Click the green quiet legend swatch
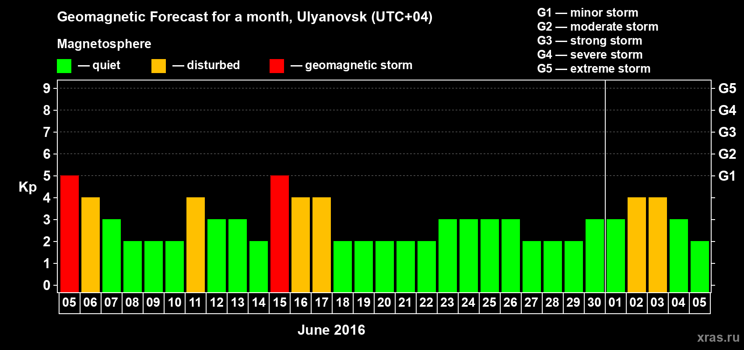The image size is (744, 350). 64,66
